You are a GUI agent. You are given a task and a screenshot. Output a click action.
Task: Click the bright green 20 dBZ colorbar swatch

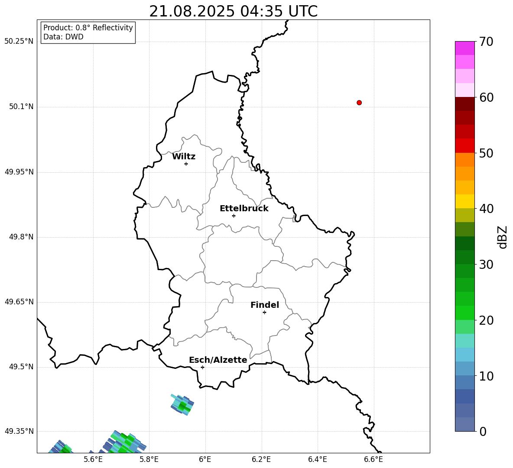click(x=464, y=313)
